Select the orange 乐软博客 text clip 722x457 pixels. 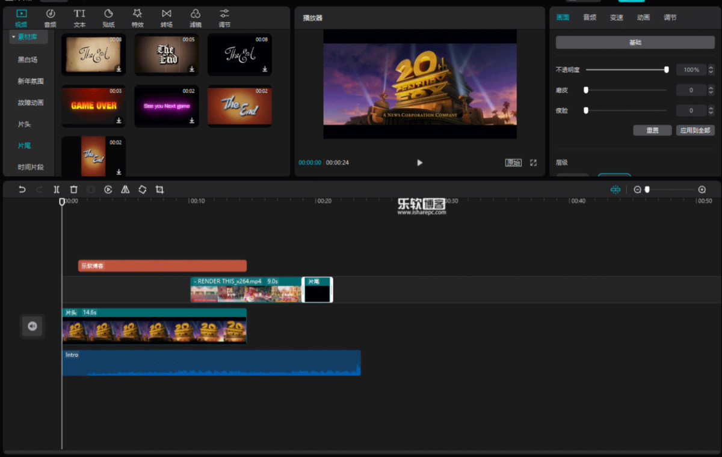coord(162,265)
